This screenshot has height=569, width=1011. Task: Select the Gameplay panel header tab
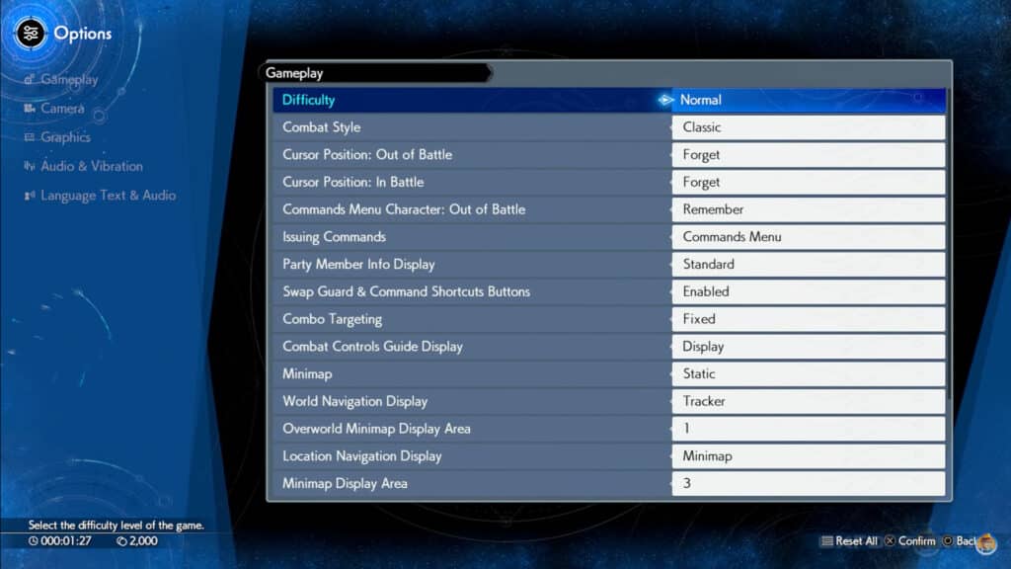(376, 73)
